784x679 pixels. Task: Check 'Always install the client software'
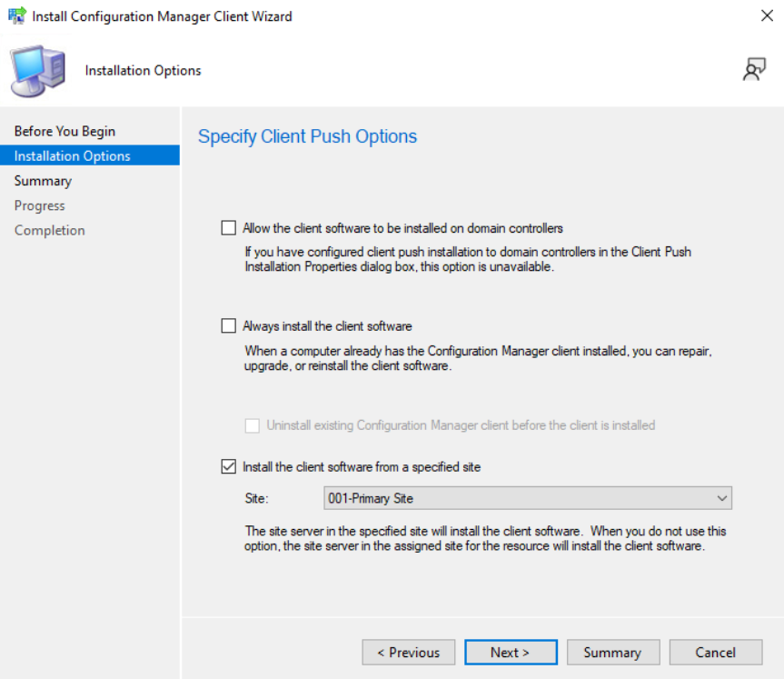tap(229, 325)
